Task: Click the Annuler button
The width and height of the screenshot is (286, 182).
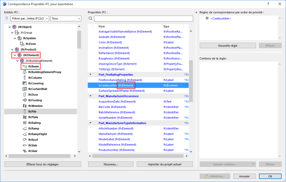Action: pyautogui.click(x=244, y=176)
